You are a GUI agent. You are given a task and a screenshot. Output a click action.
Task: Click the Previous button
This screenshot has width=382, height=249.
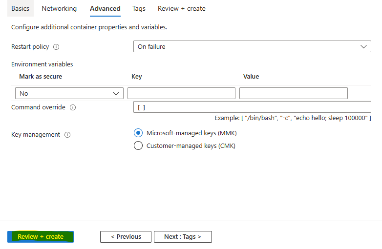tap(126, 237)
